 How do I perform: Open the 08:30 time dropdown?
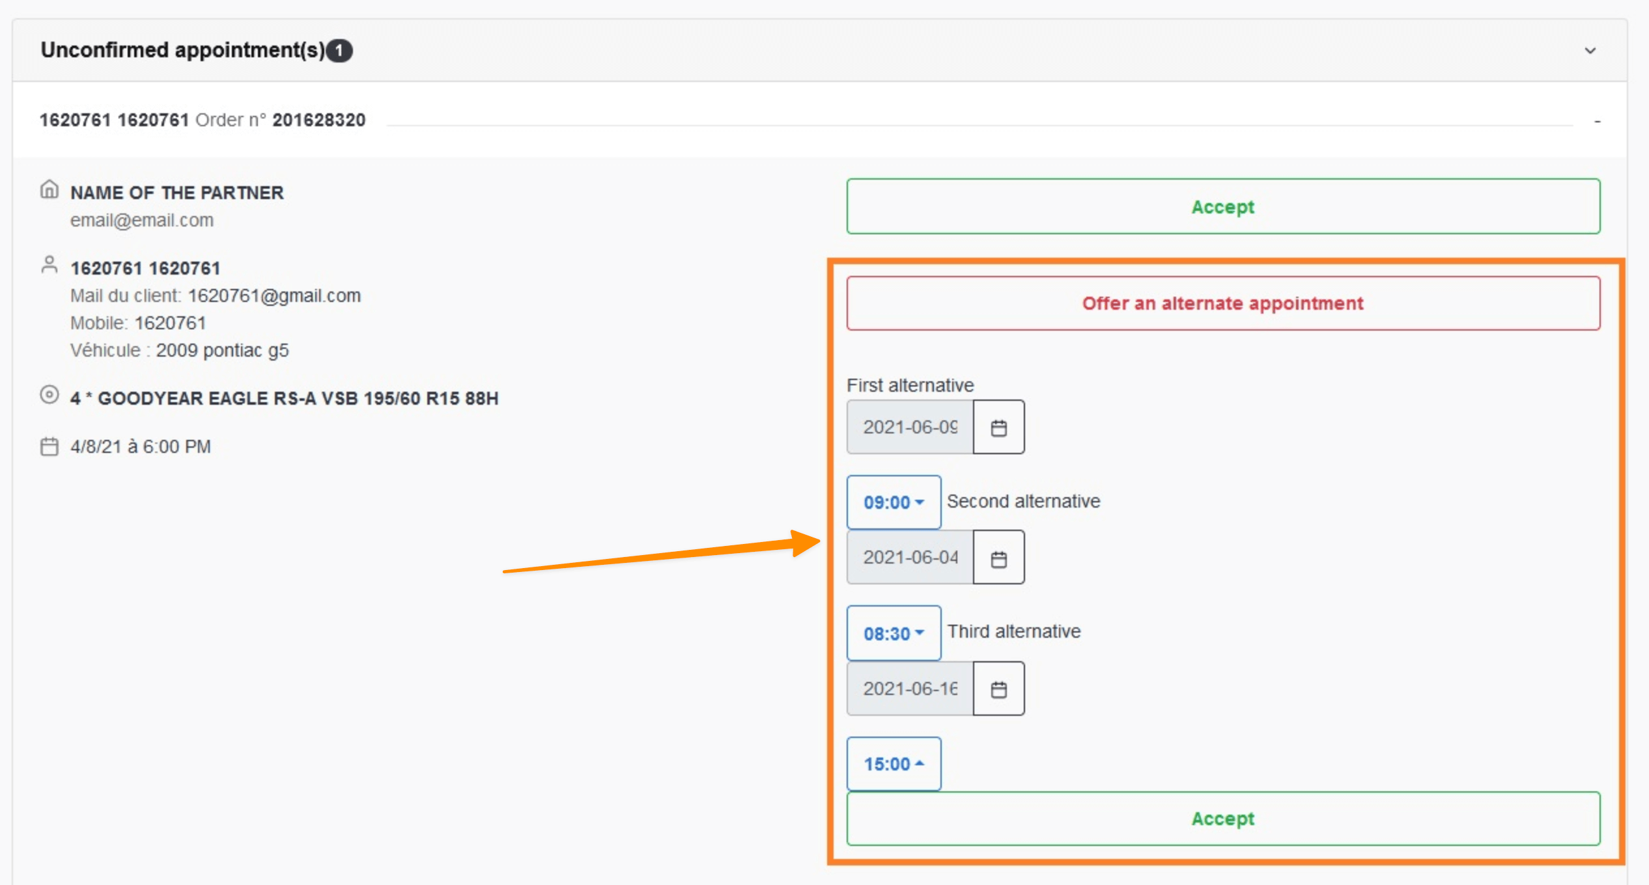pos(893,633)
